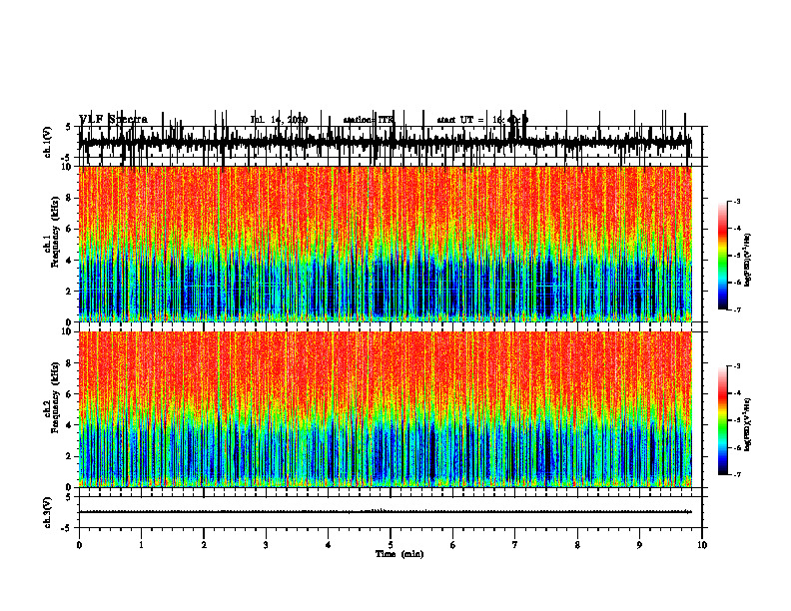791x611 pixels.
Task: Click the ch.3 voltage waveform trace
Action: (x=386, y=512)
